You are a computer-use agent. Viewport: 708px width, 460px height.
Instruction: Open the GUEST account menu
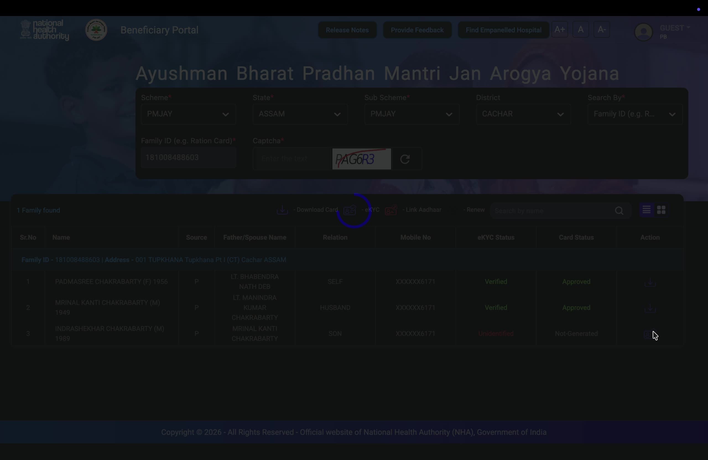point(675,28)
